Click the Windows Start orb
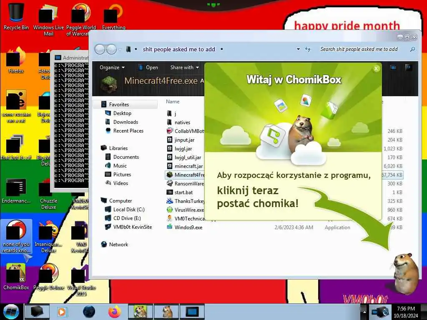Viewport: 427px width, 320px height. coord(11,312)
